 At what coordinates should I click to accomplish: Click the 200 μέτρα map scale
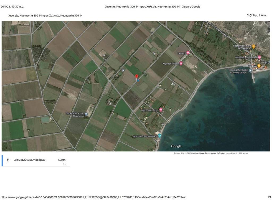[x=243, y=153]
